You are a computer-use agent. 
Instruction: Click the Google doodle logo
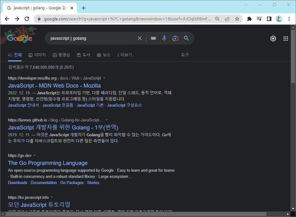pos(20,38)
